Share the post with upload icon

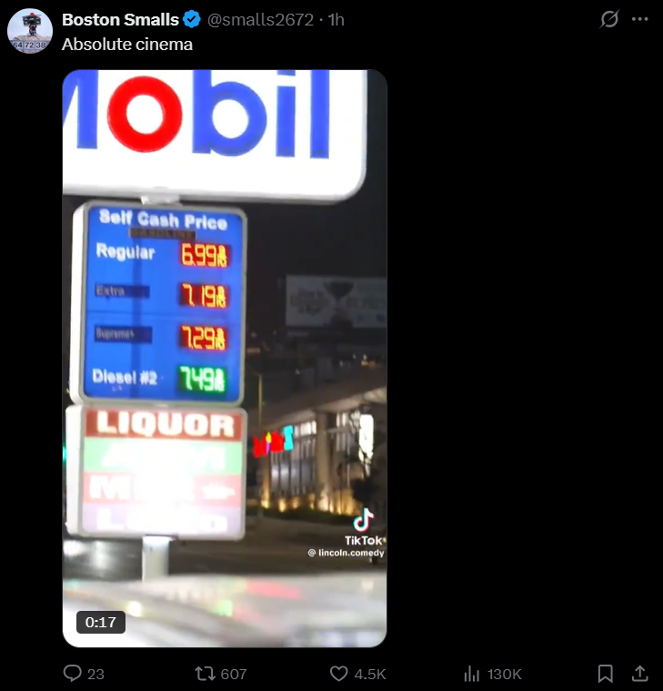pos(639,674)
